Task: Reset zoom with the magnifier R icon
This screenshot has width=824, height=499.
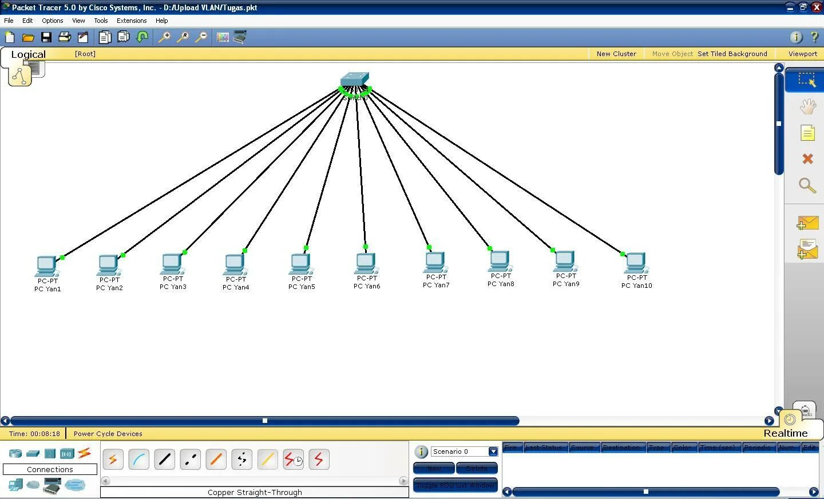Action: pos(183,37)
